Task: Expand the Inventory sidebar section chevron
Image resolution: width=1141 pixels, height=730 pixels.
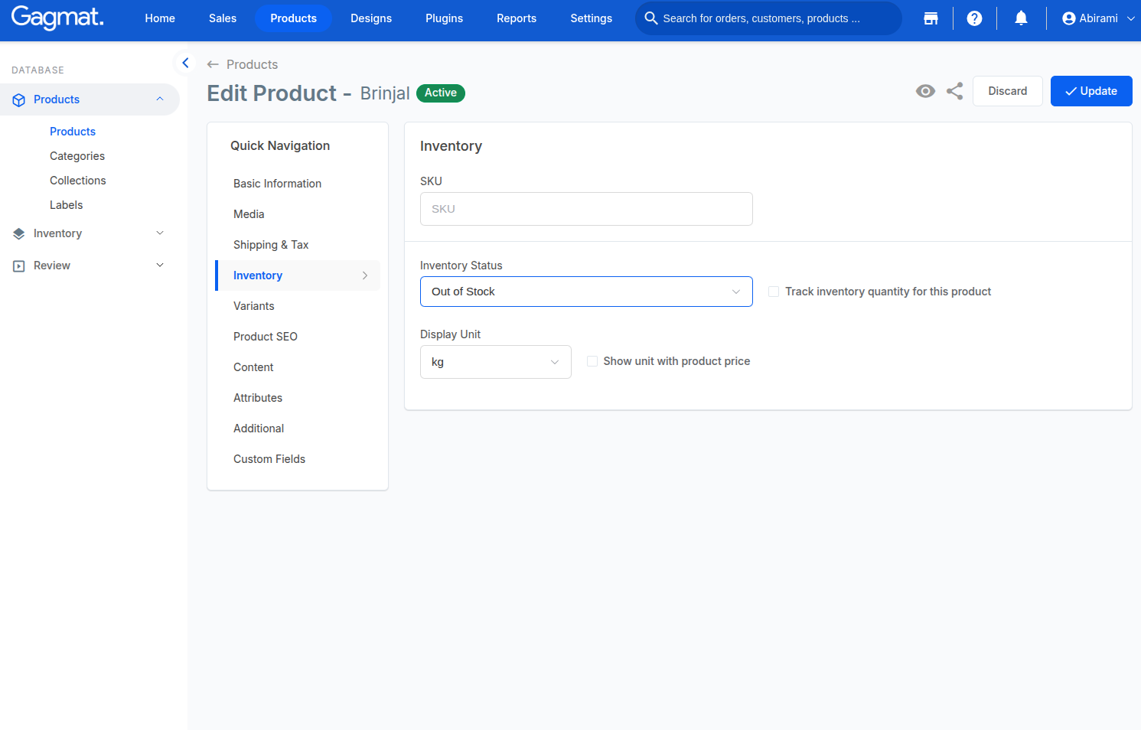Action: (x=160, y=233)
